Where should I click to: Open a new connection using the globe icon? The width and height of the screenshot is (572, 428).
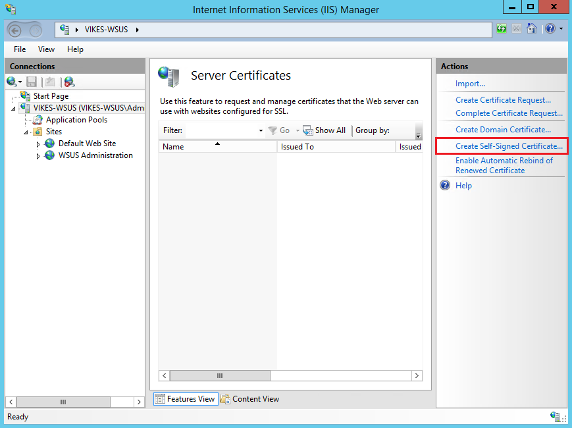click(12, 81)
